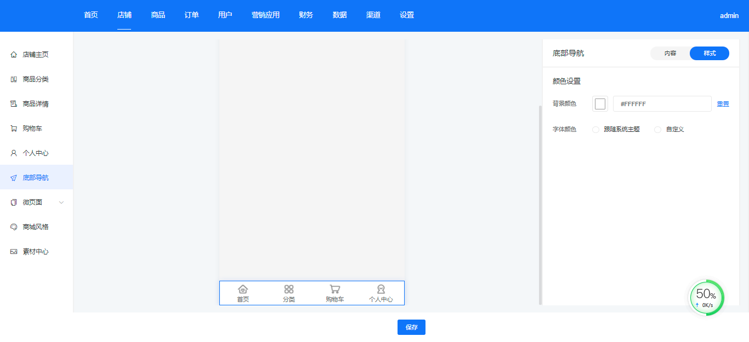The image size is (749, 342).
Task: Click the 分类 grid icon in phone preview
Action: pyautogui.click(x=289, y=289)
